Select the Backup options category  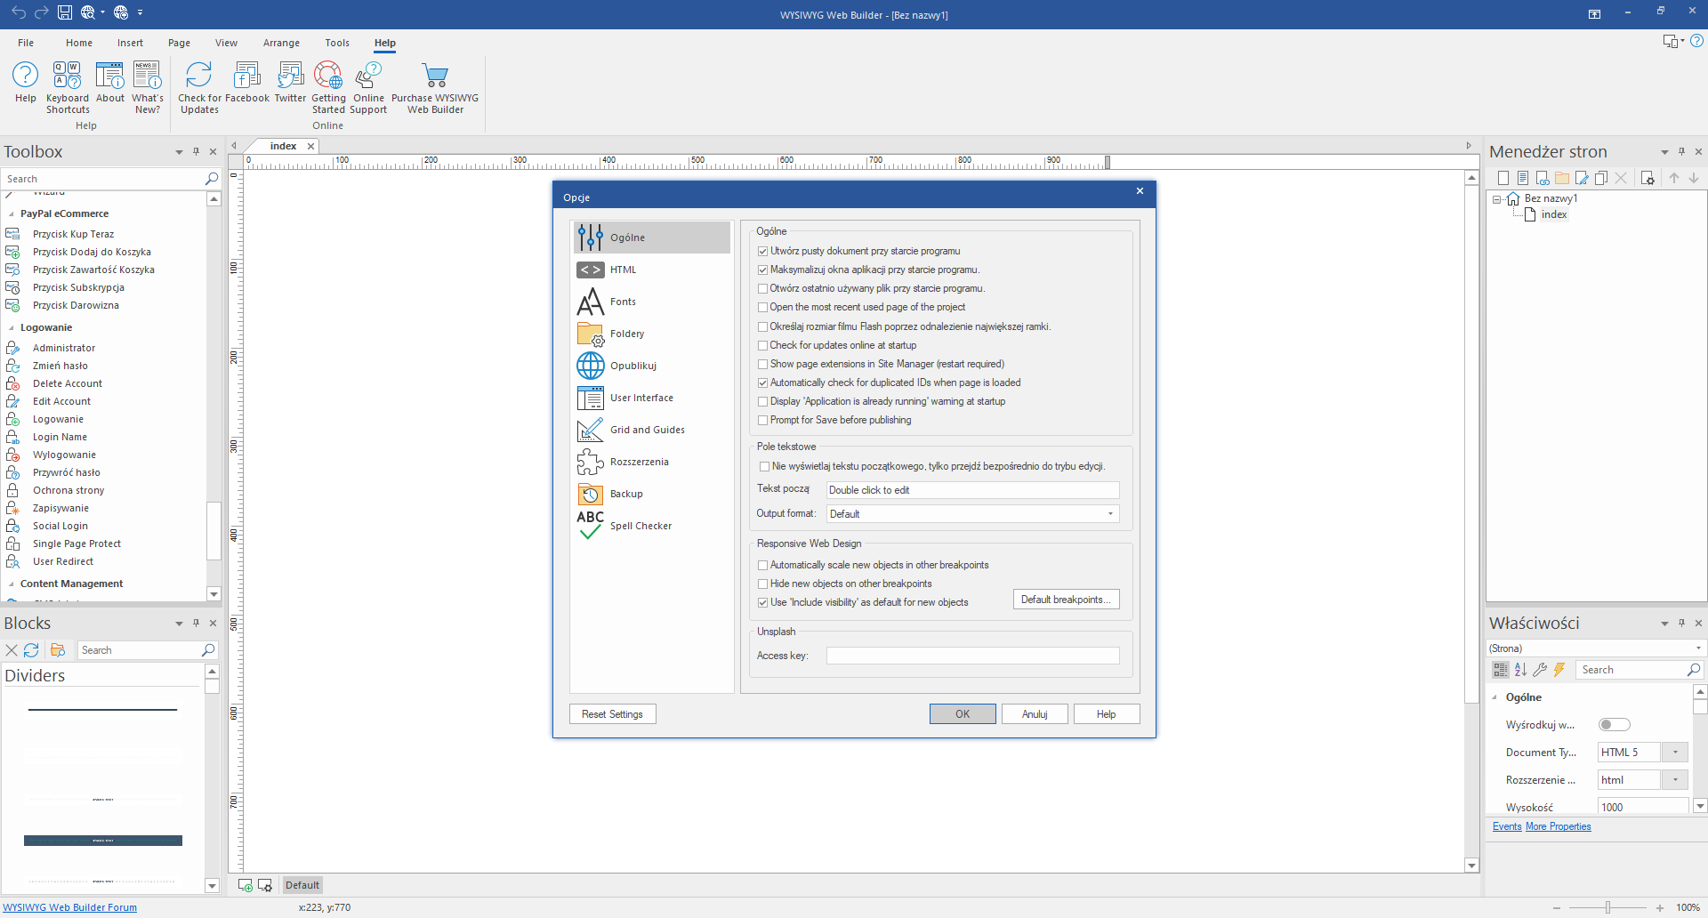652,494
